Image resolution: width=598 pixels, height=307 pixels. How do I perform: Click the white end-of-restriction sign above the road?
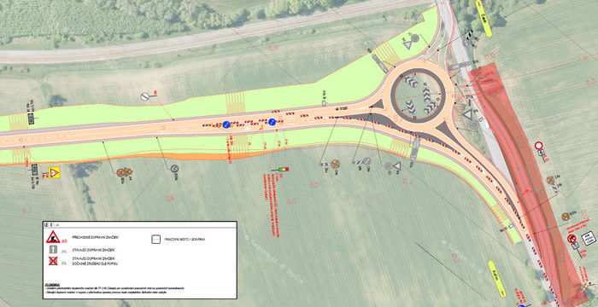pos(144,96)
